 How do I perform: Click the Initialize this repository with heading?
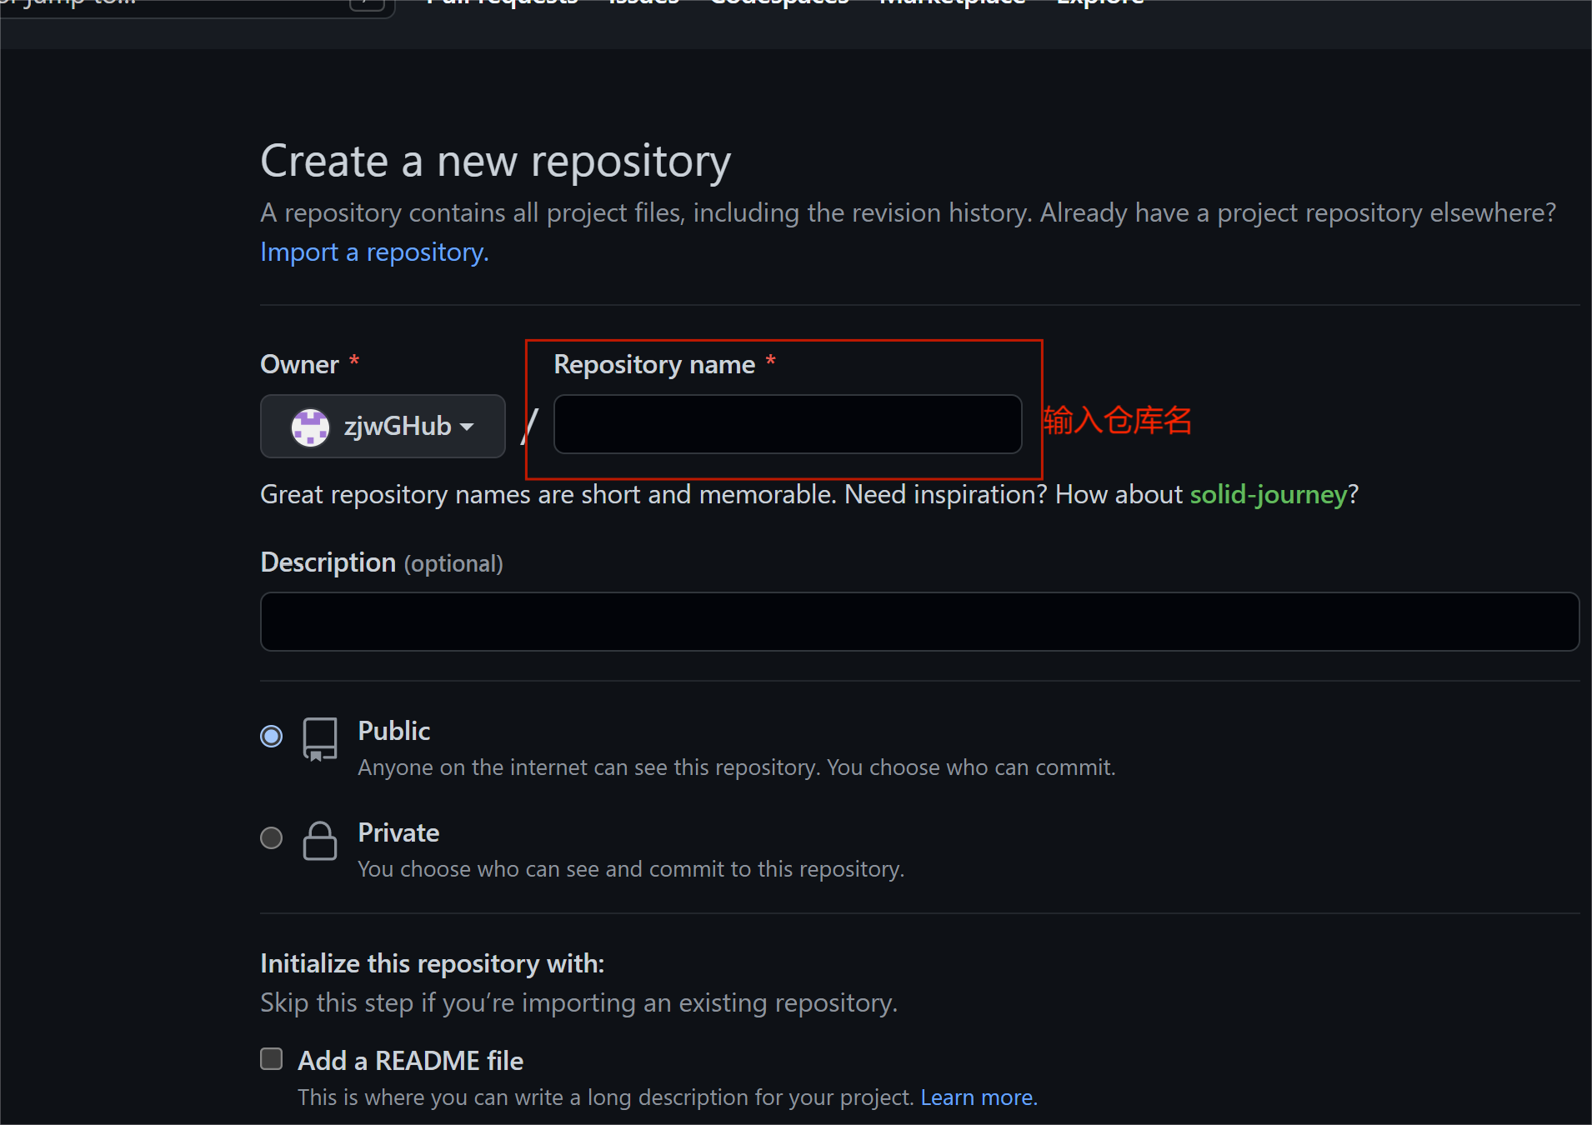click(x=432, y=963)
